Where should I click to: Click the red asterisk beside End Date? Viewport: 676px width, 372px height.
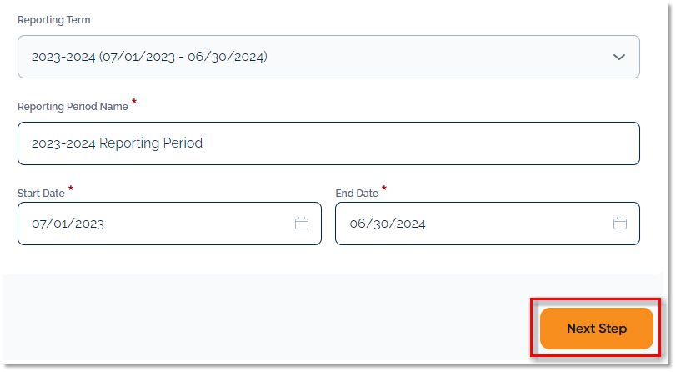tap(384, 190)
